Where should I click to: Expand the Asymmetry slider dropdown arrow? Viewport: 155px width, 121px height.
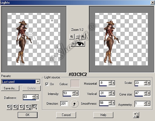pos(149,104)
